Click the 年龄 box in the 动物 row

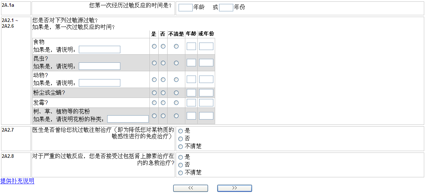tap(191, 79)
